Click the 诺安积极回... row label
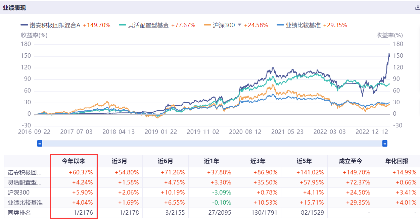420x219 pixels. point(25,173)
